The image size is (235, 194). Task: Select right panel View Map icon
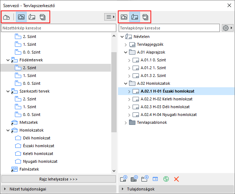(x=124, y=17)
